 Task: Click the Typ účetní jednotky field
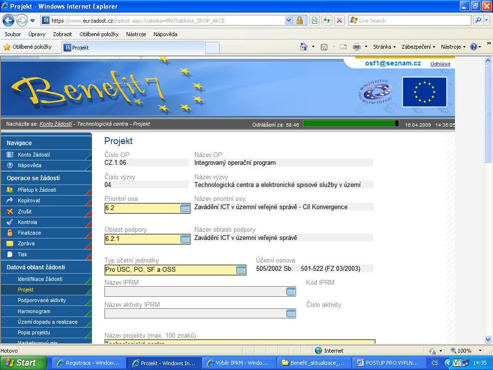[175, 270]
